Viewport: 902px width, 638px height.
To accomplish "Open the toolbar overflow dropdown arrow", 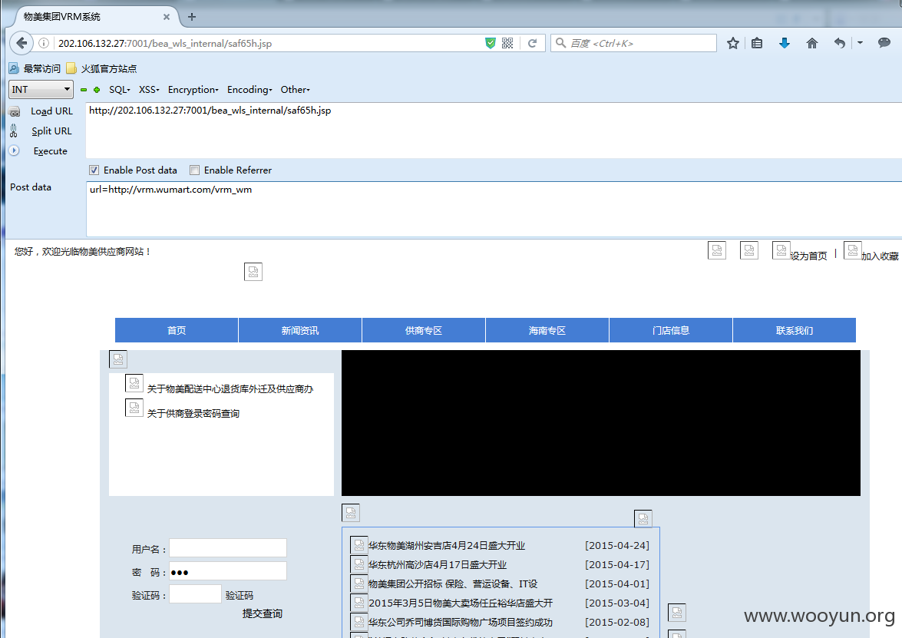I will [x=860, y=42].
